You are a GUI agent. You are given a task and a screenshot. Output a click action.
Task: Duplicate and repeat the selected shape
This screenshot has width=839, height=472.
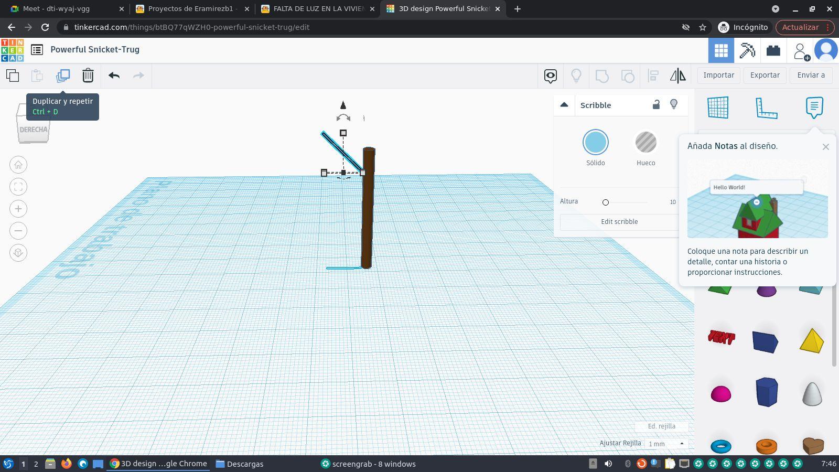(x=63, y=76)
